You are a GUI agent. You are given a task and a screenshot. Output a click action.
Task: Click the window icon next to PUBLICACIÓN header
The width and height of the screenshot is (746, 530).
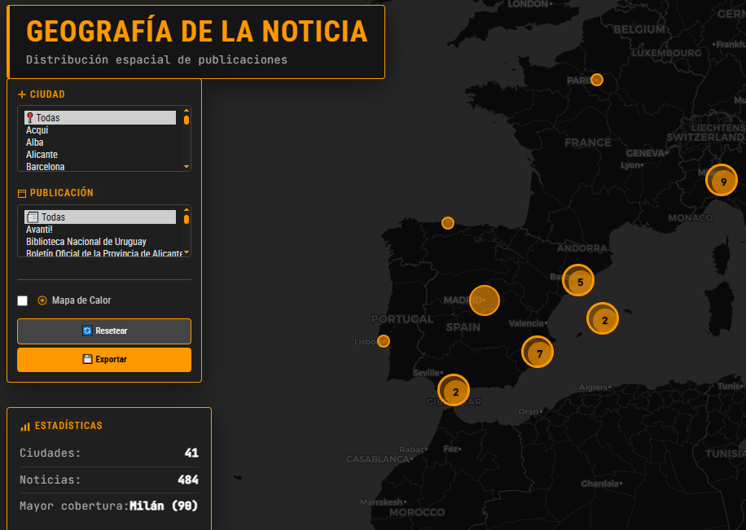(21, 193)
